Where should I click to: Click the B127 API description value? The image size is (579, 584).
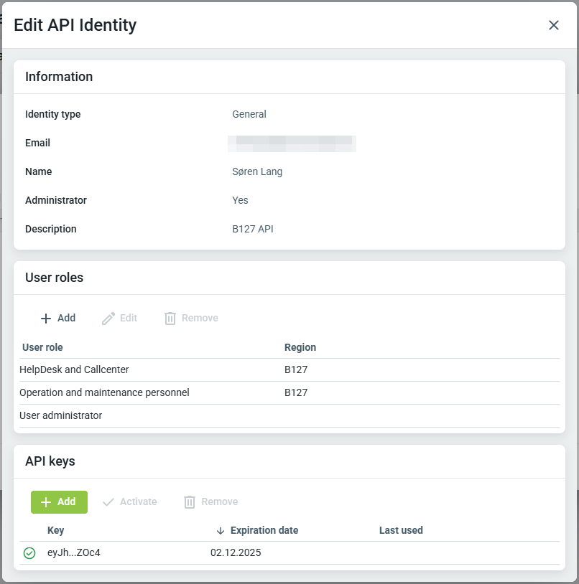[x=253, y=230]
